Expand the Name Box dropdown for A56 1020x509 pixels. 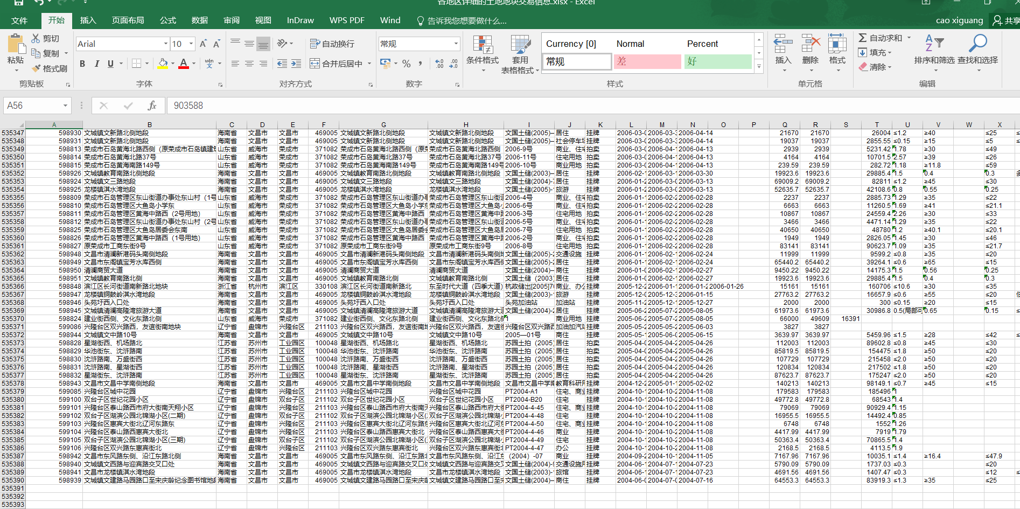(65, 106)
